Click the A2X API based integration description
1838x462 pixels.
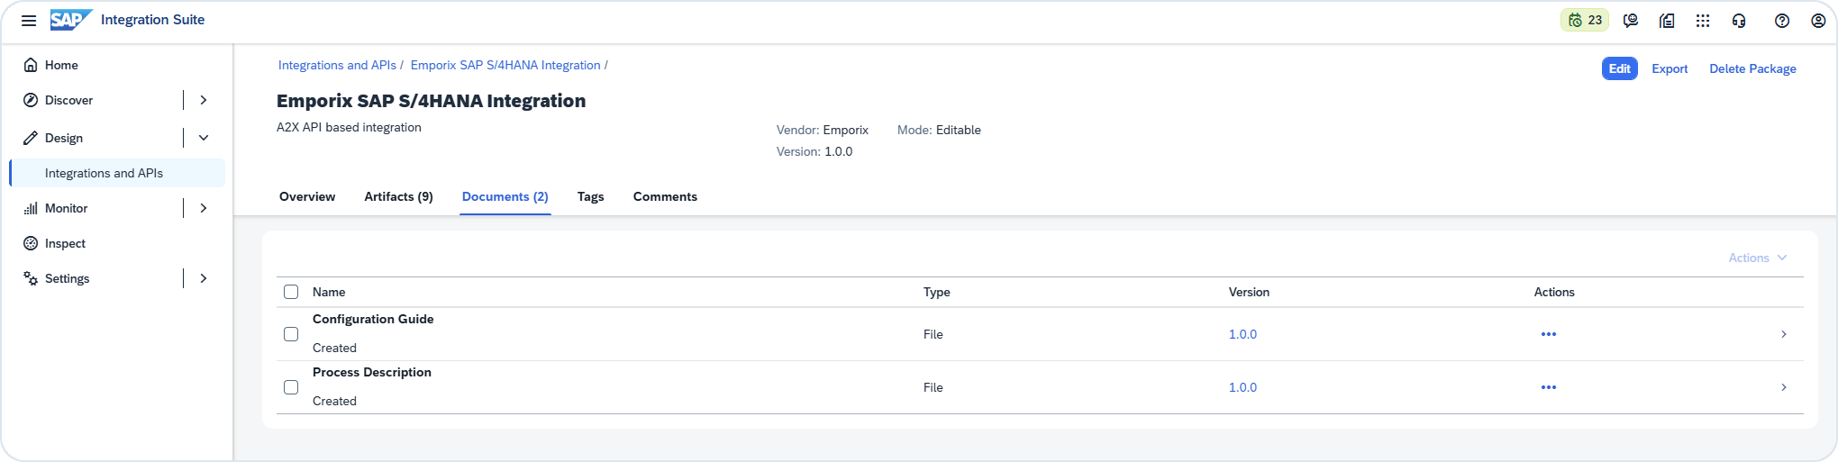click(x=349, y=127)
